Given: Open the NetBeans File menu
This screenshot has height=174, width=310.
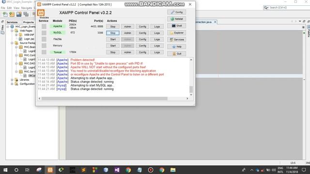Looking at the screenshot, I should click(x=3, y=8).
